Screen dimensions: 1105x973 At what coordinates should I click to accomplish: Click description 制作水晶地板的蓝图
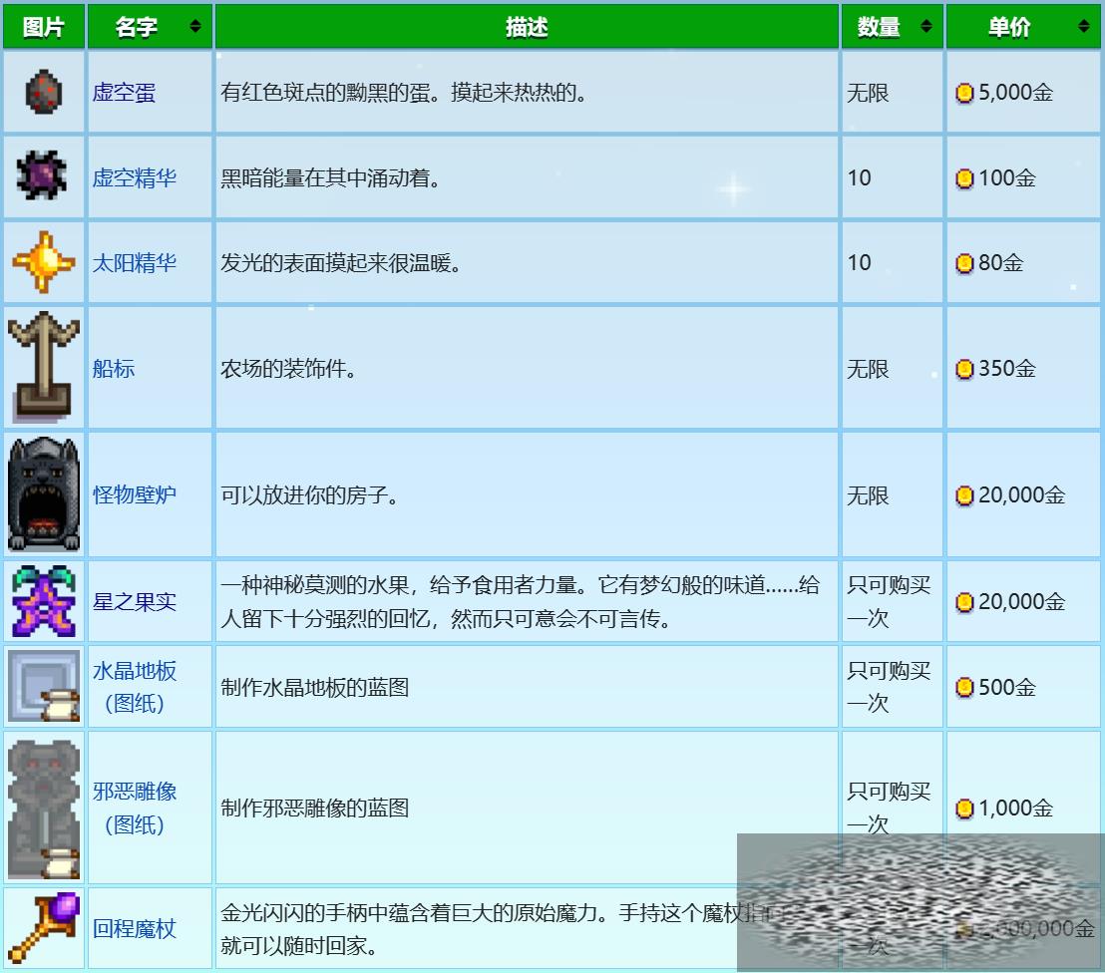click(x=315, y=687)
